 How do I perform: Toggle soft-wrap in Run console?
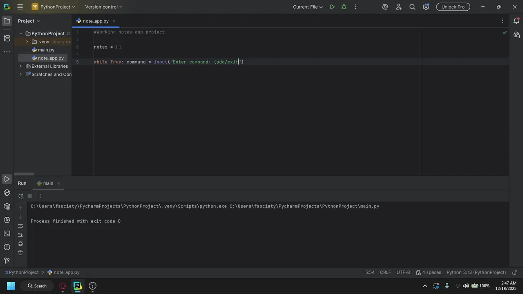[x=20, y=226]
